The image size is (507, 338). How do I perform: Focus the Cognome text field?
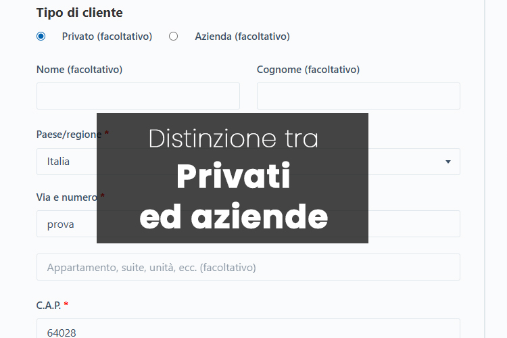coord(358,96)
